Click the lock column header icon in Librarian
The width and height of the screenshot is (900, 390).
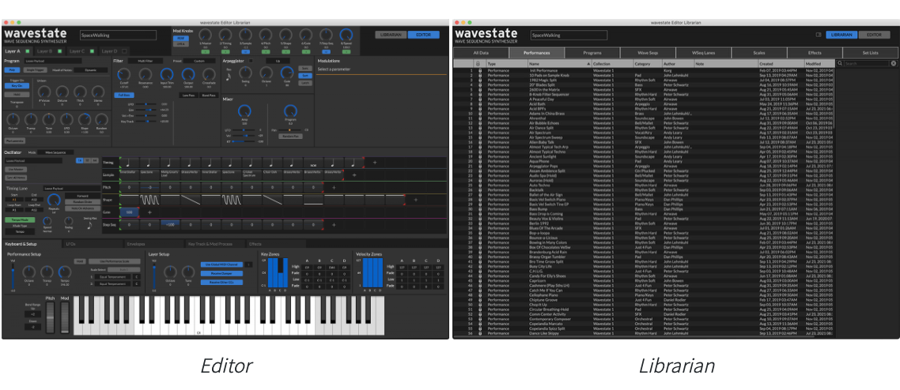point(478,64)
